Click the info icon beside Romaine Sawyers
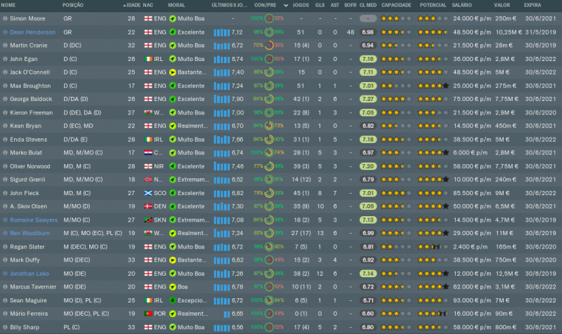562x334 pixels. 6,220
